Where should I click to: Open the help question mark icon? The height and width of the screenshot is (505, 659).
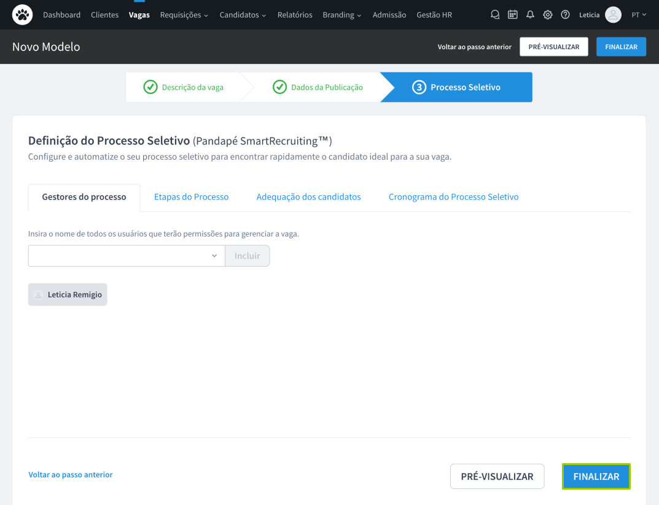[566, 15]
